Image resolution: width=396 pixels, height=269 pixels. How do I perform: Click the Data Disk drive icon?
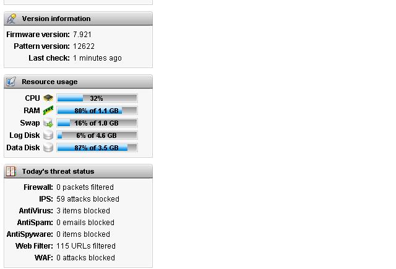pos(48,147)
